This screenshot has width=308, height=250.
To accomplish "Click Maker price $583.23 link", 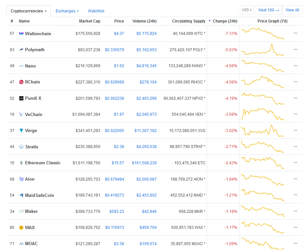I will coord(117,212).
